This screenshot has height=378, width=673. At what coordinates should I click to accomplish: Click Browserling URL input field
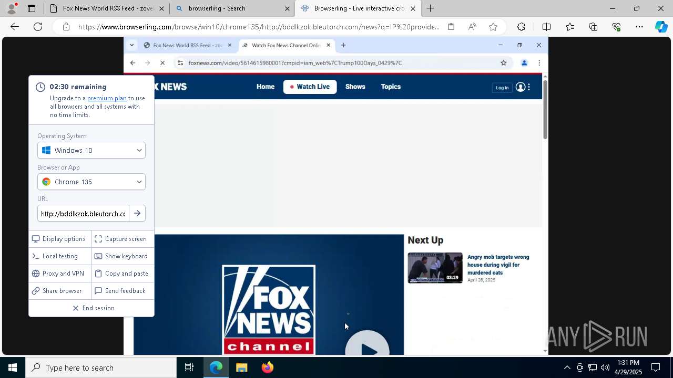(x=83, y=214)
